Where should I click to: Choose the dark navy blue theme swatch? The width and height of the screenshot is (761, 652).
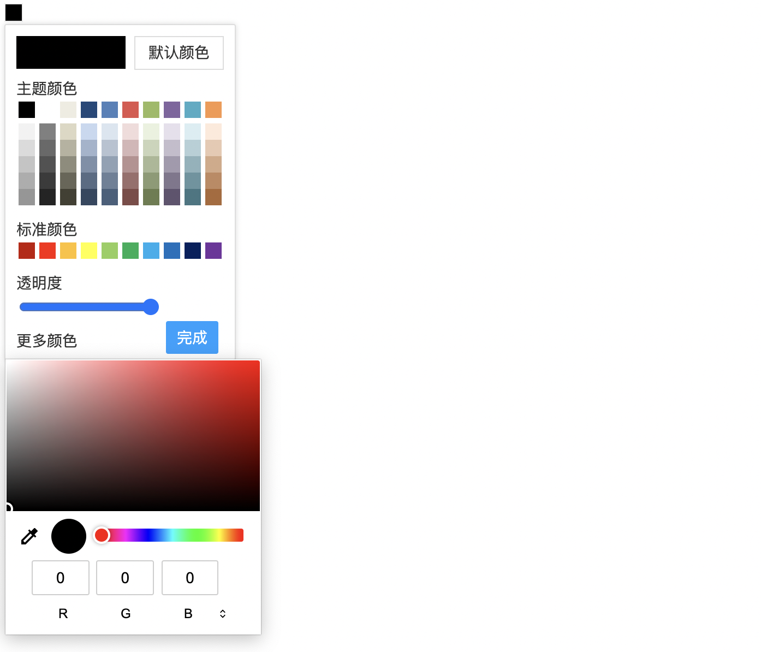coord(89,110)
